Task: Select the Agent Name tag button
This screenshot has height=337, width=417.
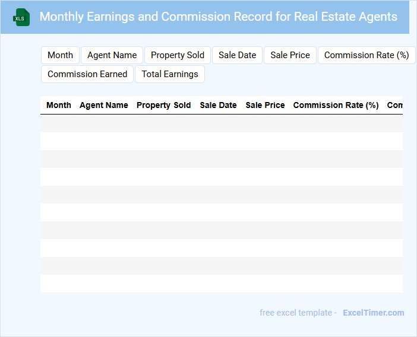Action: tap(112, 55)
